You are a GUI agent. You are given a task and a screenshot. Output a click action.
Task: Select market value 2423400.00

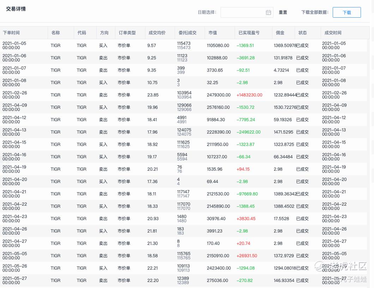[x=219, y=268]
